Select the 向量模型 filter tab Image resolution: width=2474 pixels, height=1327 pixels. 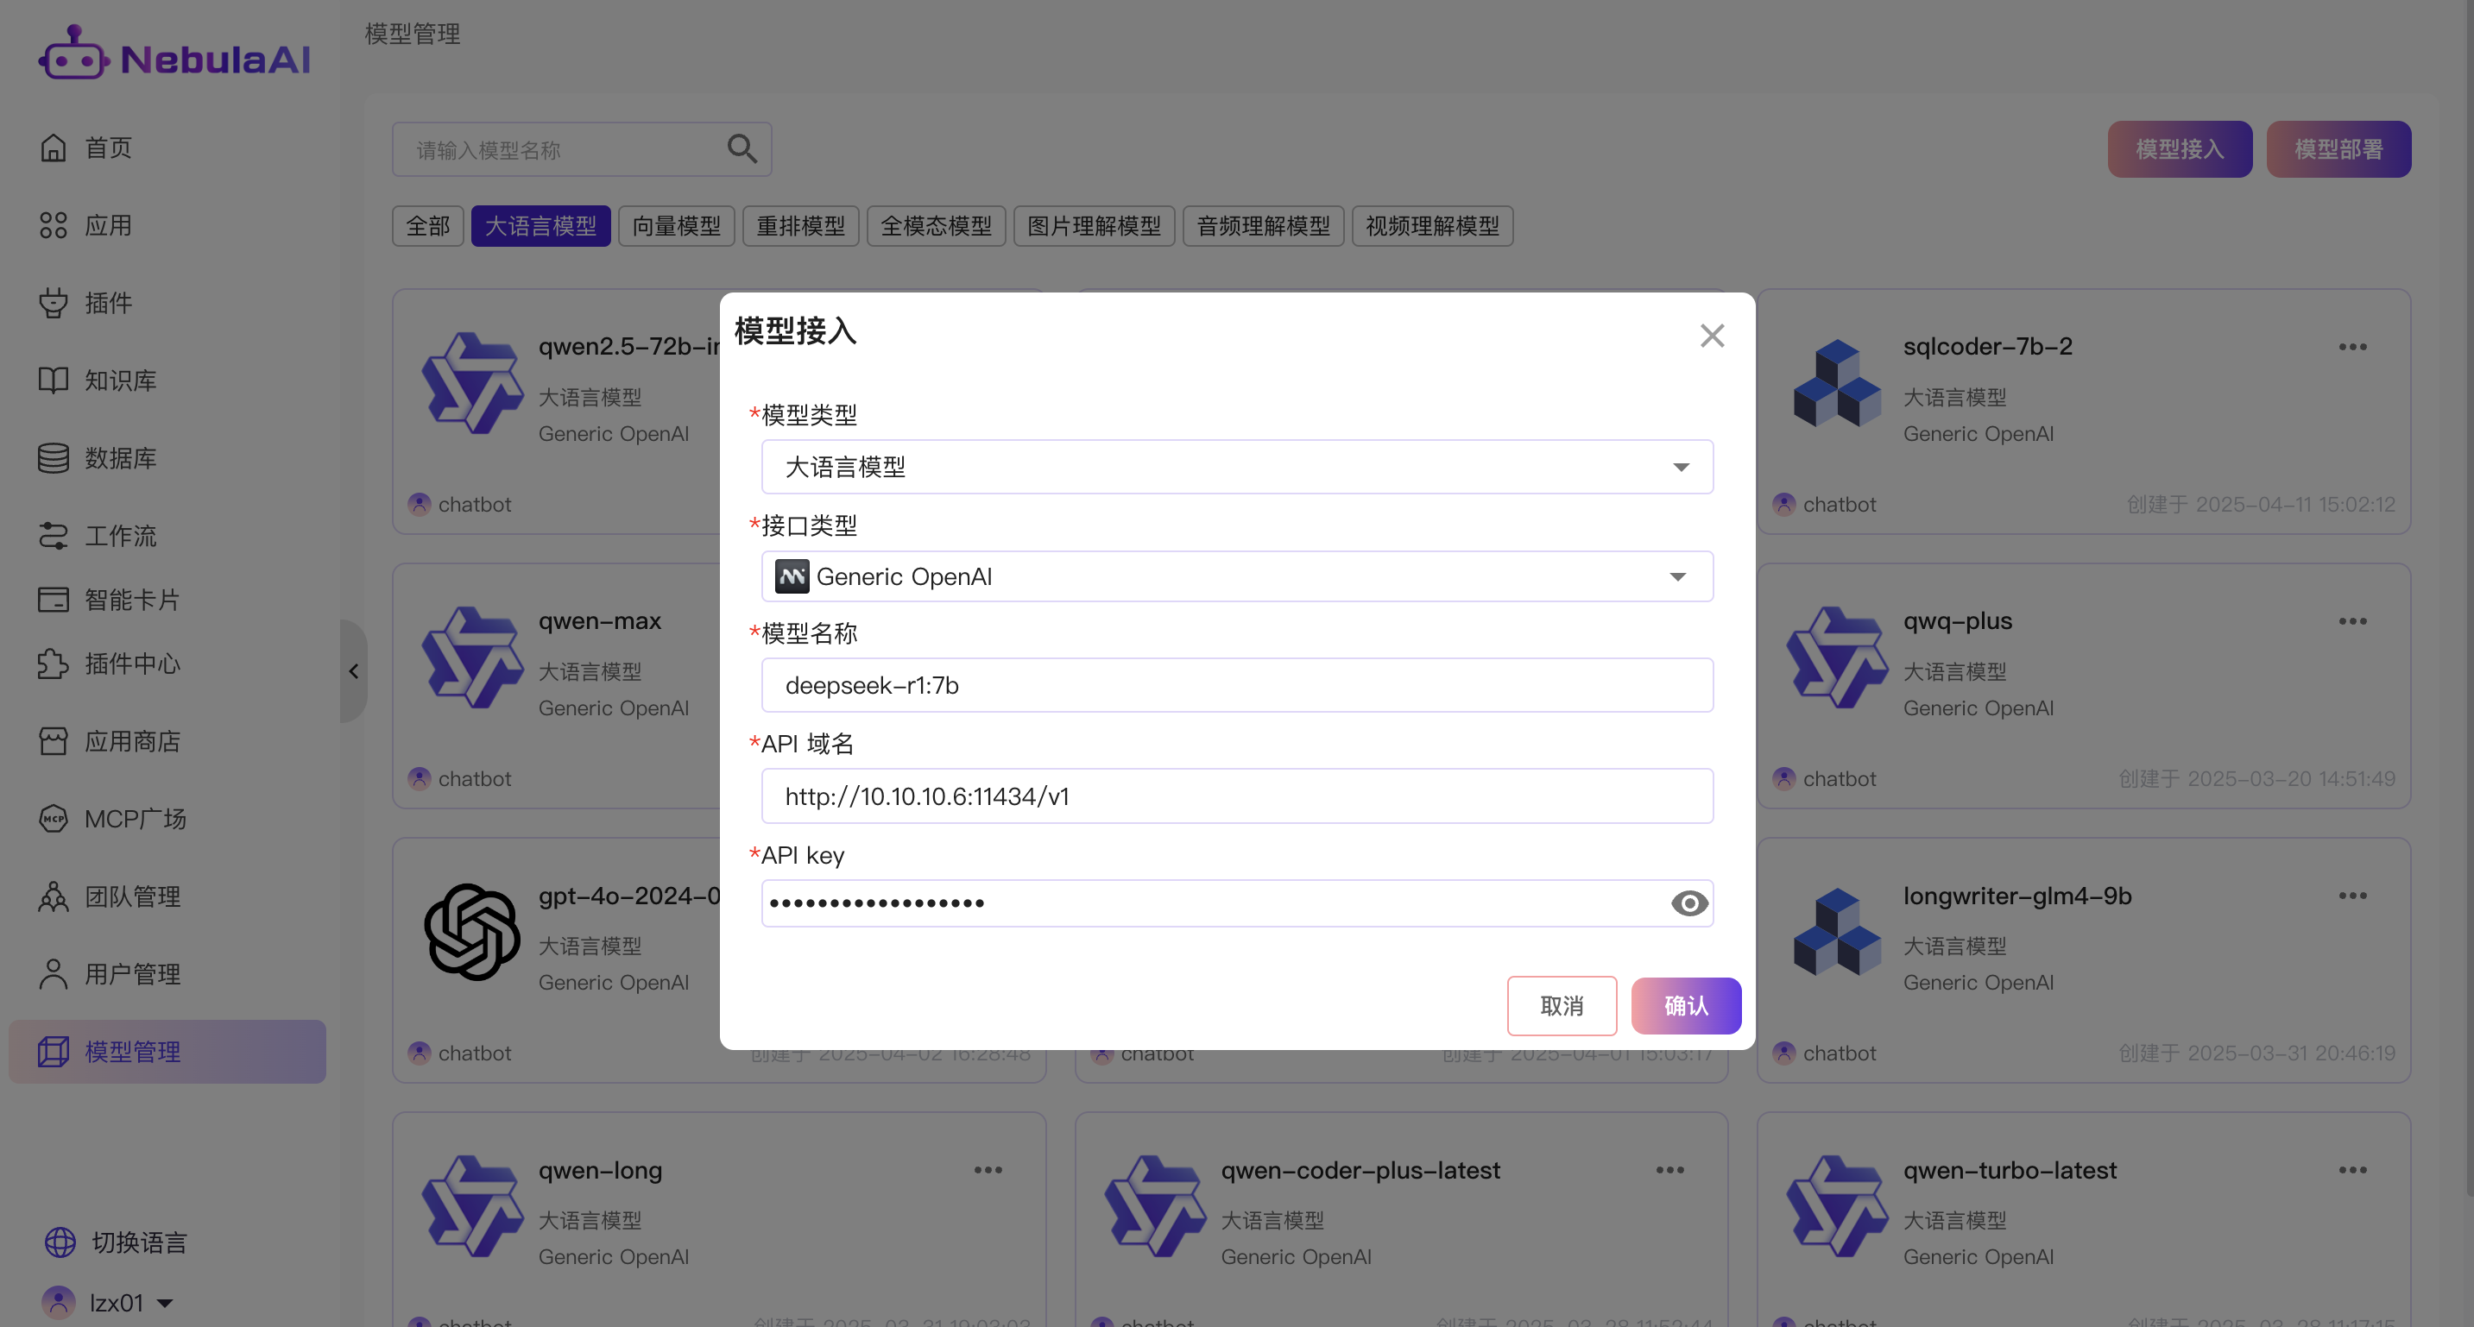tap(676, 227)
